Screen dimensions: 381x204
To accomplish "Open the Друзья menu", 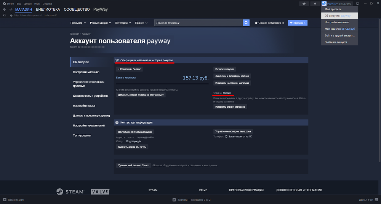I will 27,4.
